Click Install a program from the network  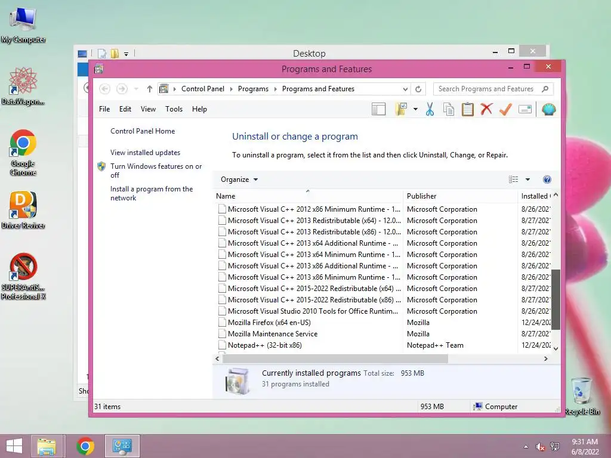coord(152,194)
